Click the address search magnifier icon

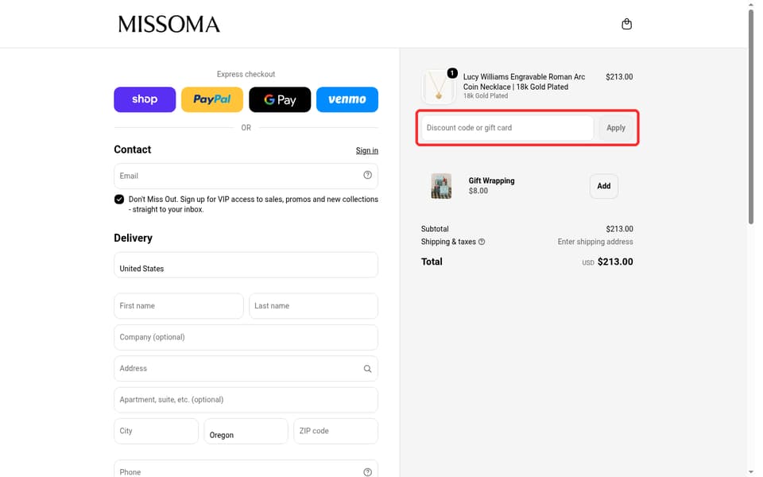pyautogui.click(x=367, y=369)
